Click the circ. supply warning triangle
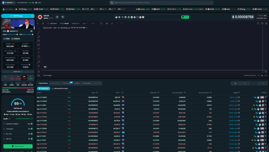This screenshot has width=269, height=152. (15, 51)
